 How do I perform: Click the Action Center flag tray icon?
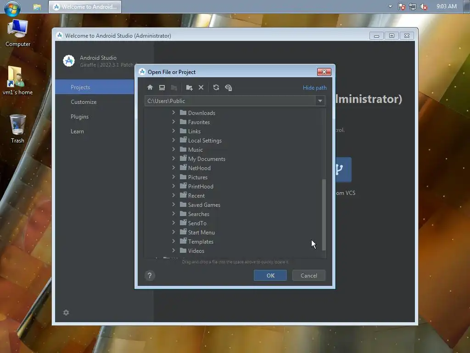[401, 6]
